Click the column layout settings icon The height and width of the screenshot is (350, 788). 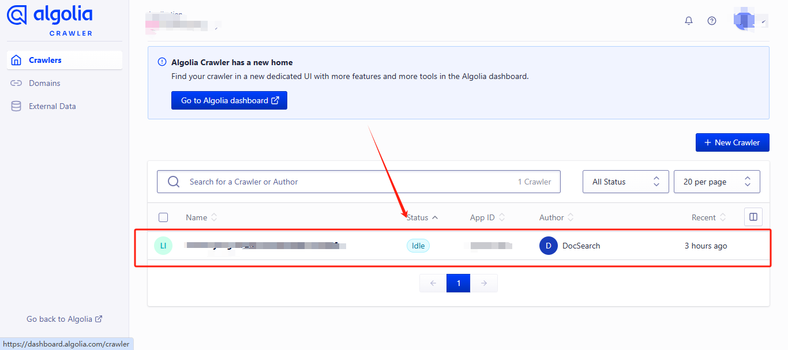[753, 217]
